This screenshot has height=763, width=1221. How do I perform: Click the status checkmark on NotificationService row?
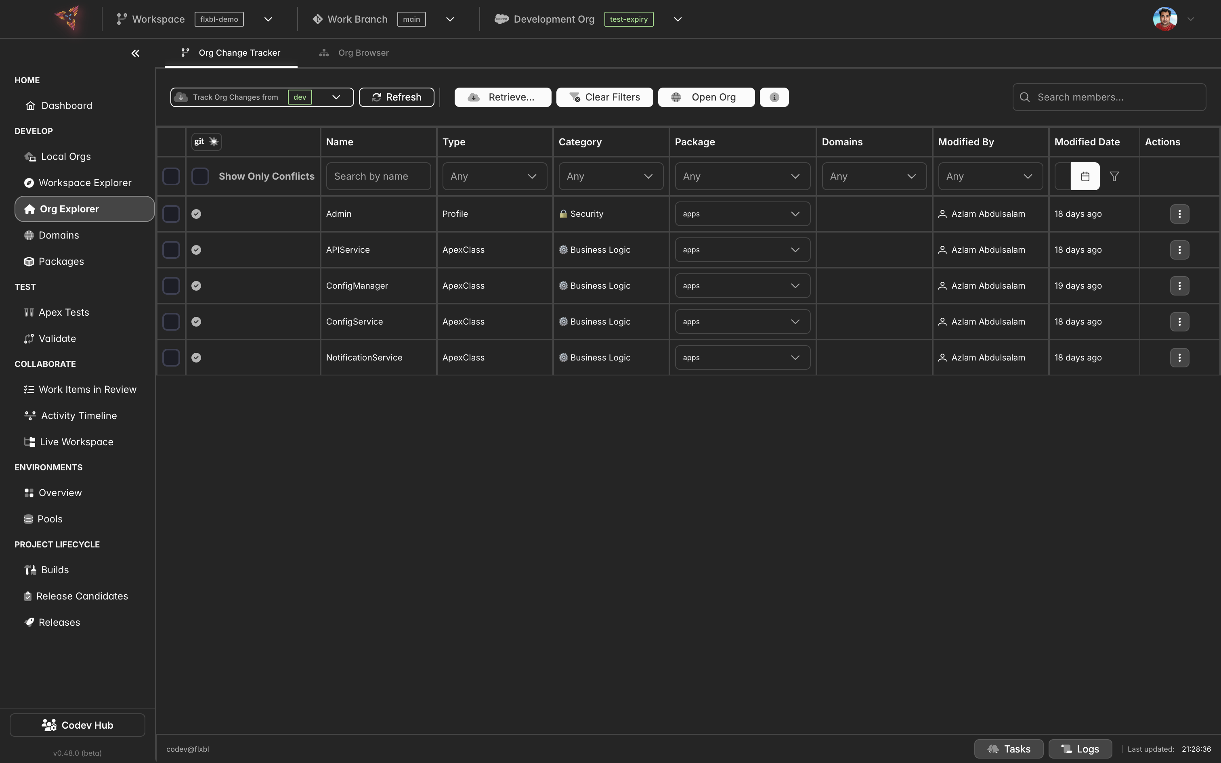196,357
